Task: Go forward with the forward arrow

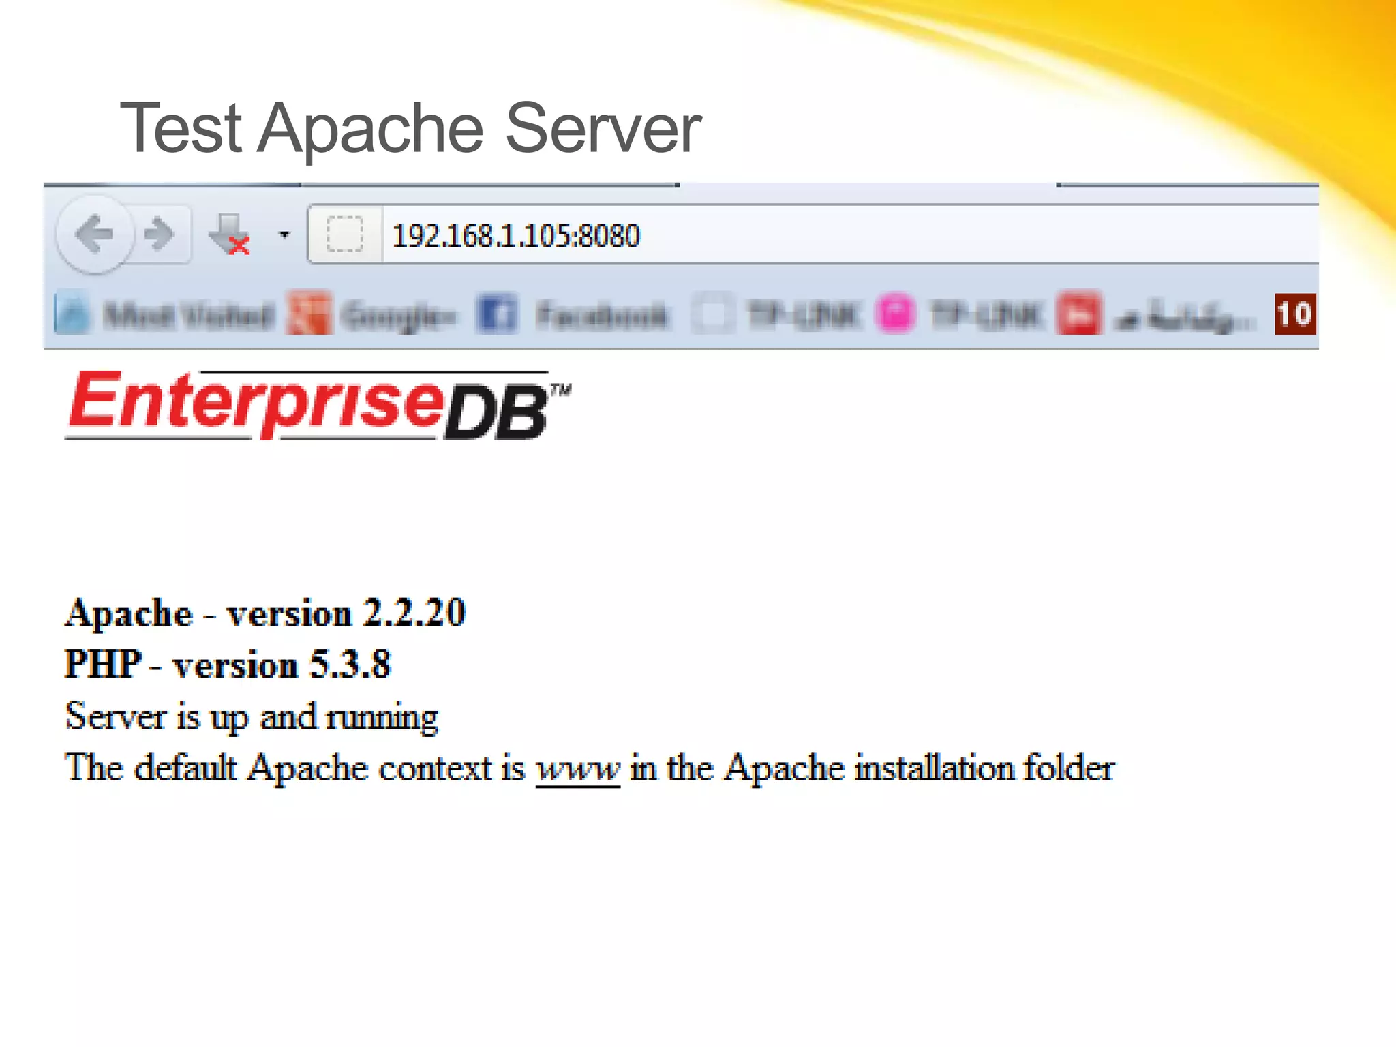Action: [x=160, y=234]
